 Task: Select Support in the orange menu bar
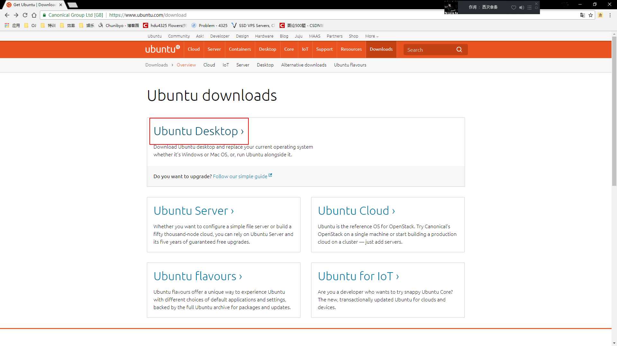[x=324, y=49]
